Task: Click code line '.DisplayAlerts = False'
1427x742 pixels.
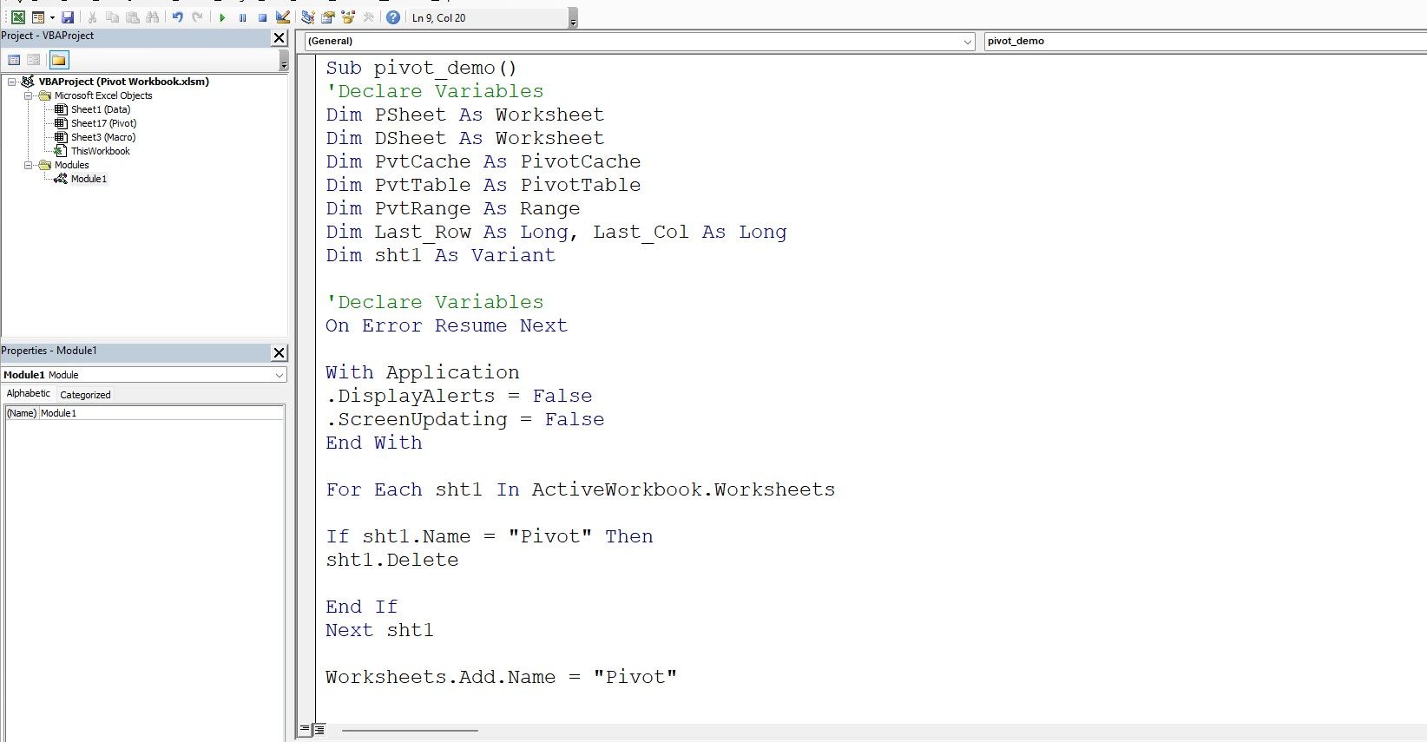Action: (458, 396)
